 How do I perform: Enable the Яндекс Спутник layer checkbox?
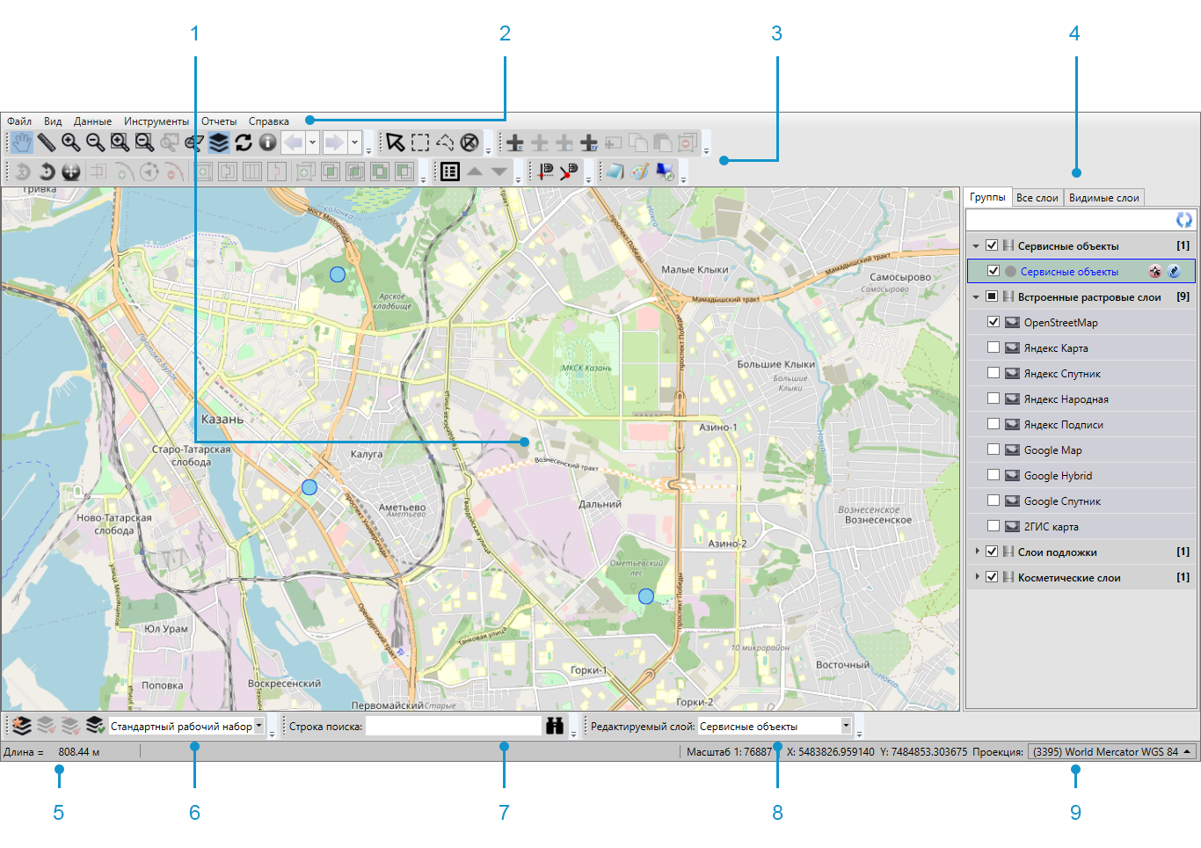(993, 373)
